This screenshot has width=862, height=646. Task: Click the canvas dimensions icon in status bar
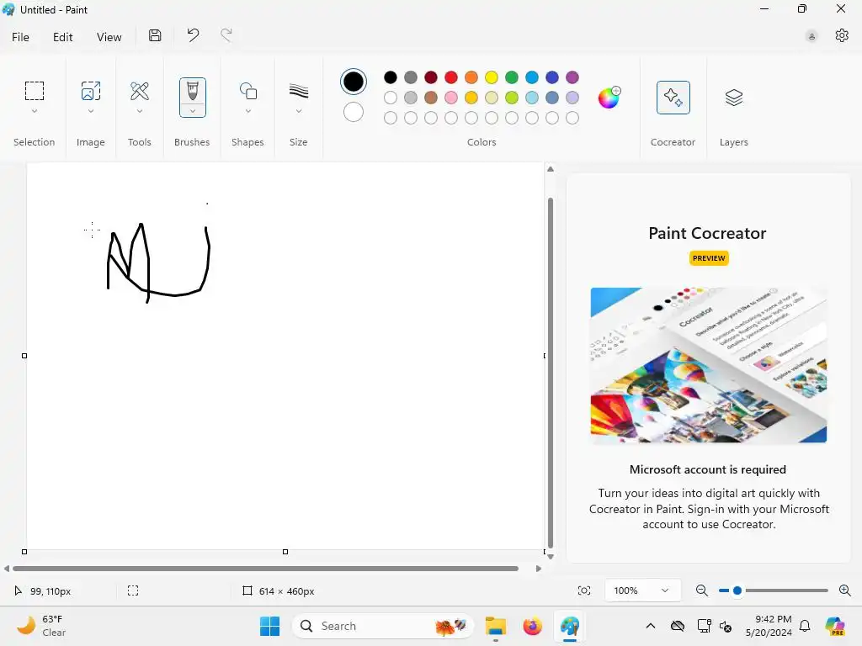[247, 590]
